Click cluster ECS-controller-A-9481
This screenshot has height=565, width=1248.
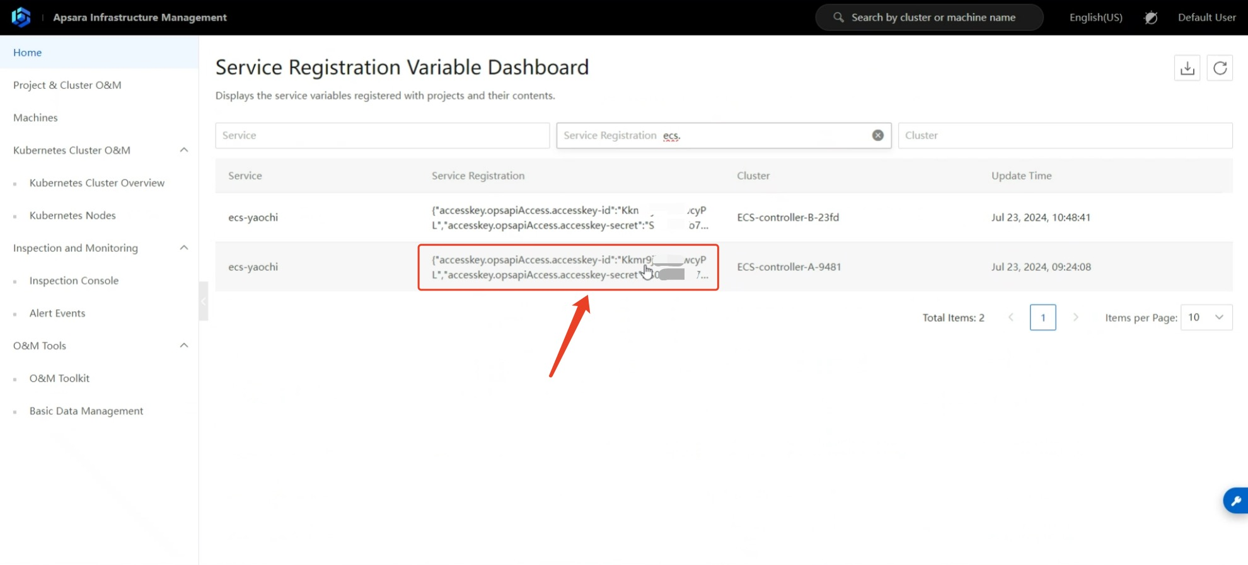pyautogui.click(x=789, y=267)
